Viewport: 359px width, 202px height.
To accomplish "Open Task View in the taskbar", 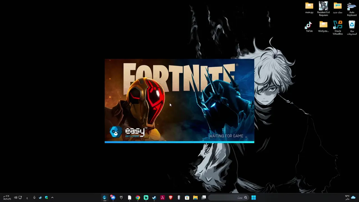I will tap(204, 198).
